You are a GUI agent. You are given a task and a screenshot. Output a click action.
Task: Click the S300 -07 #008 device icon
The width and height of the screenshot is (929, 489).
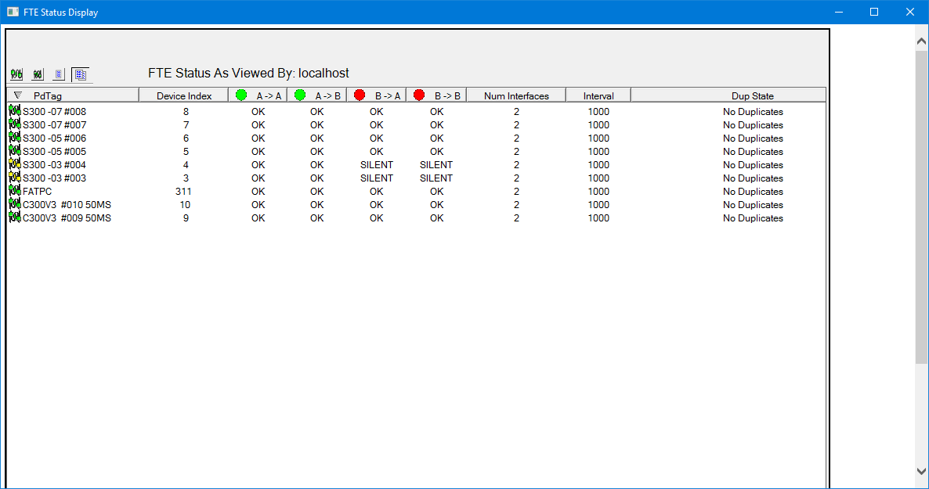tap(14, 111)
